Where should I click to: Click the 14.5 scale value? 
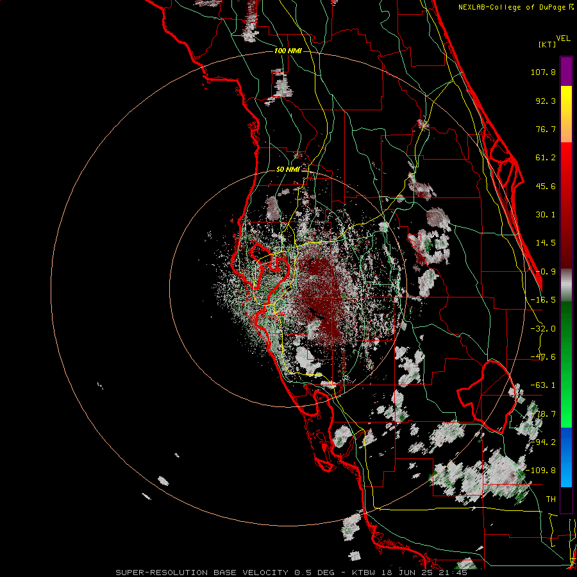click(546, 243)
